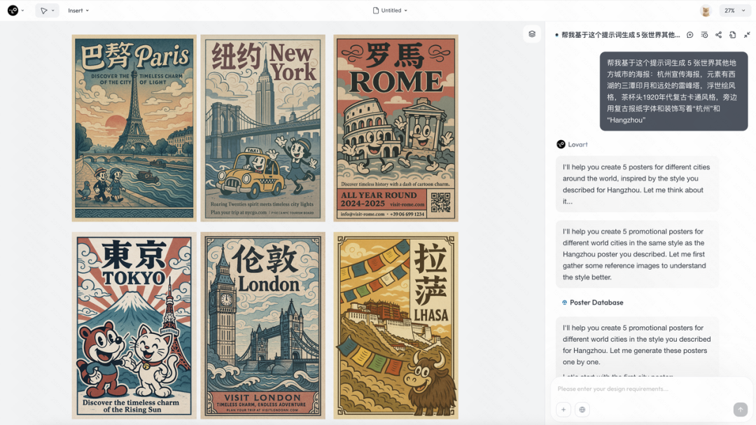Expand the select tool options arrow
The width and height of the screenshot is (756, 425).
tap(53, 11)
